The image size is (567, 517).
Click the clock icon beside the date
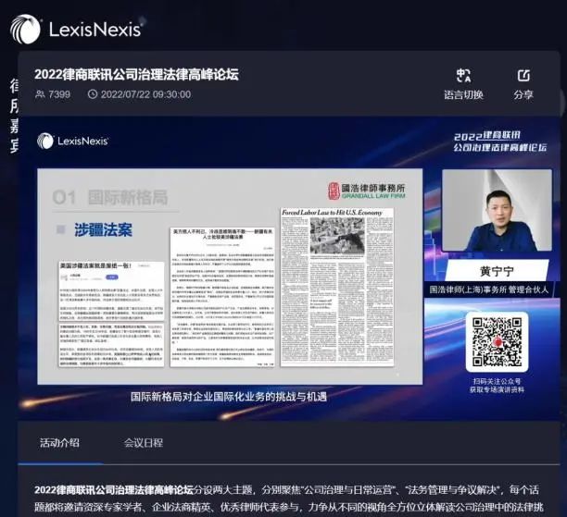(93, 94)
